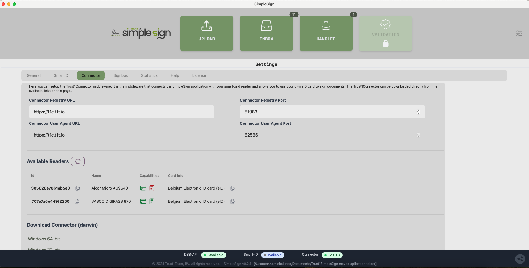Copy card info for the Alcor Micro AU9540 row
The height and width of the screenshot is (268, 529).
pyautogui.click(x=232, y=188)
